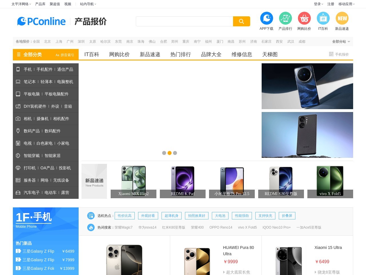
Task: Toggle the 性价比高 filter tag
Action: pyautogui.click(x=124, y=216)
